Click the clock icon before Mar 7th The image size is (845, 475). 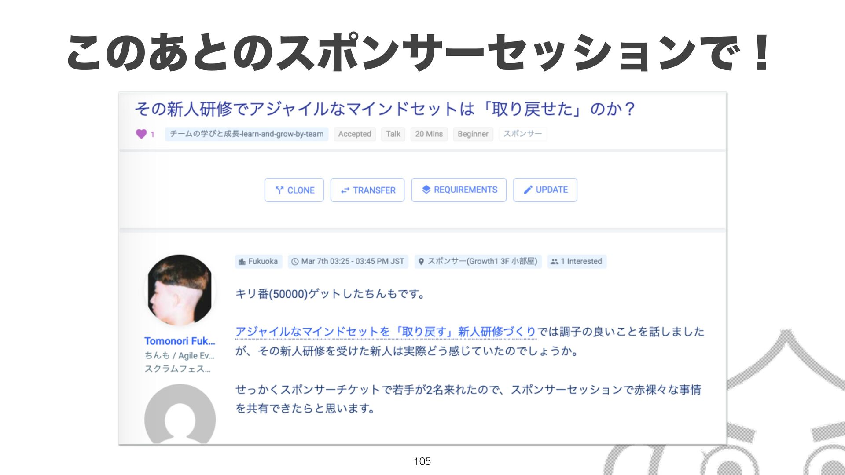pyautogui.click(x=295, y=261)
